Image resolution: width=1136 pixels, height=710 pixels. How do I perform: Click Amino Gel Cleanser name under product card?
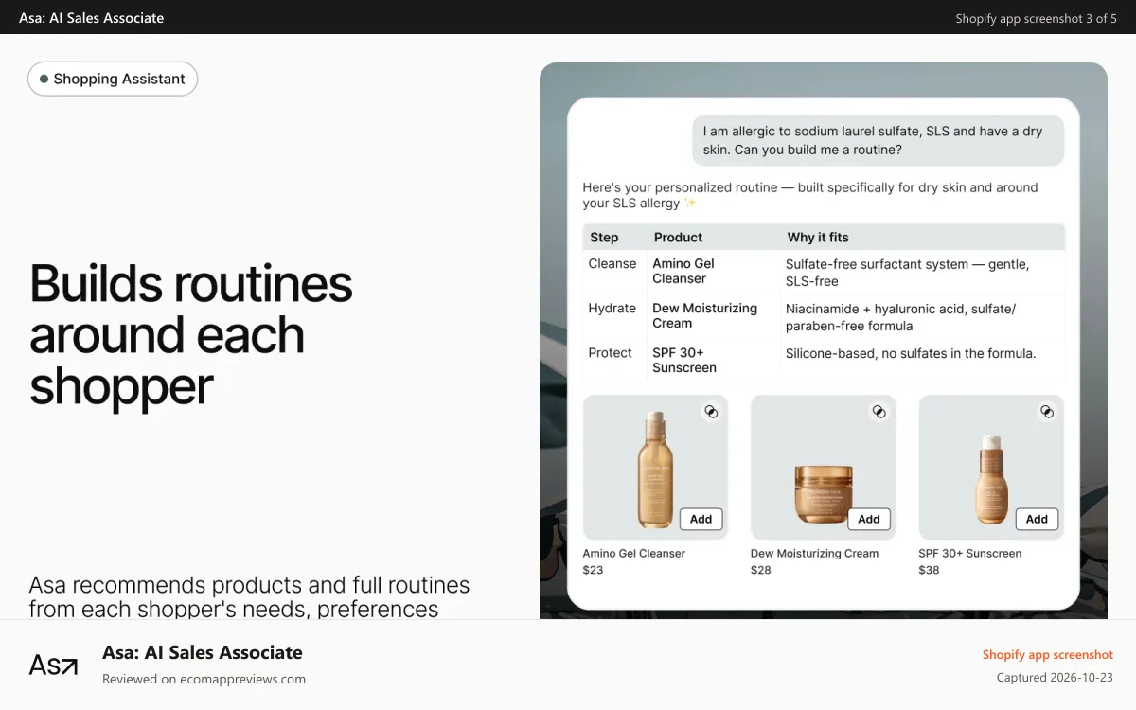coord(634,553)
